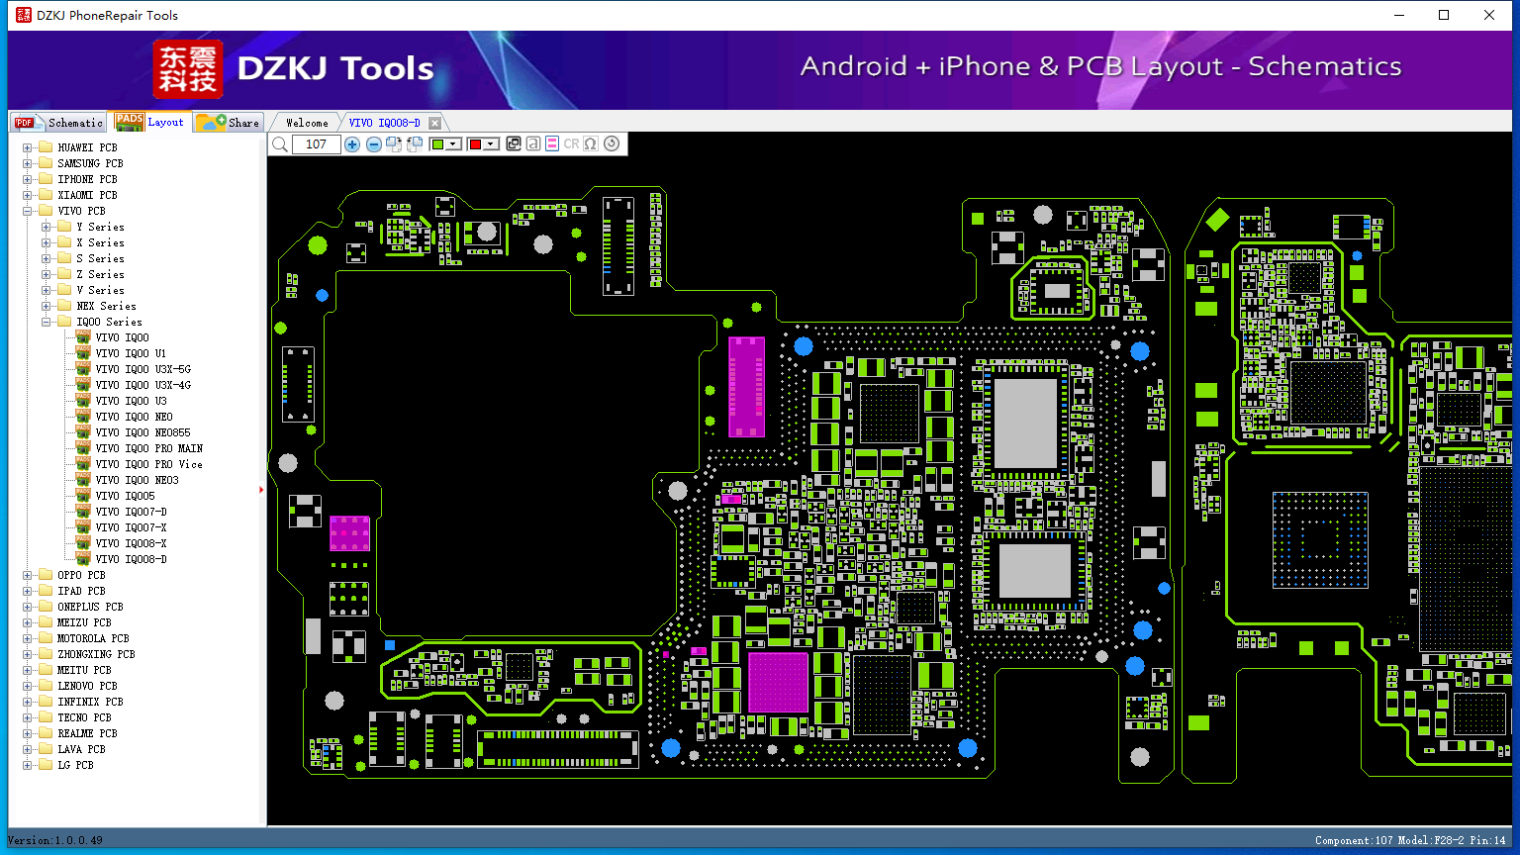The image size is (1520, 855).
Task: Expand the HUAWEI PCB folder
Action: tap(28, 147)
